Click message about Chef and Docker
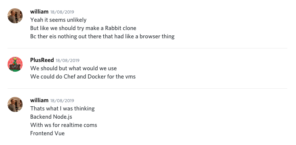This screenshot has width=296, height=145. click(83, 77)
